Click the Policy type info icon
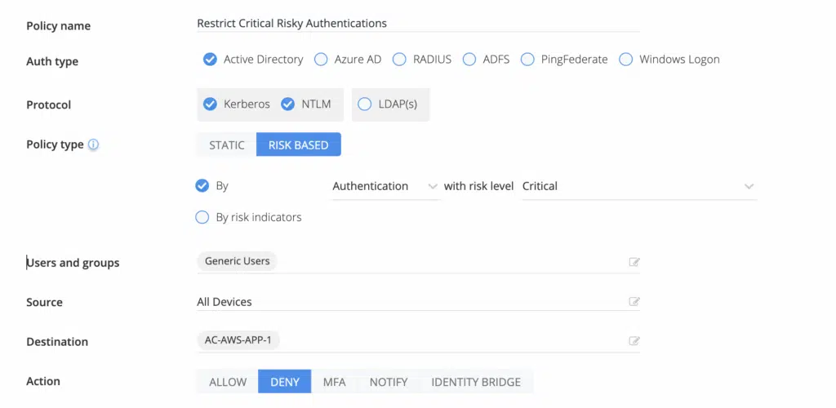Screen dimensions: 836x408 pyautogui.click(x=93, y=145)
